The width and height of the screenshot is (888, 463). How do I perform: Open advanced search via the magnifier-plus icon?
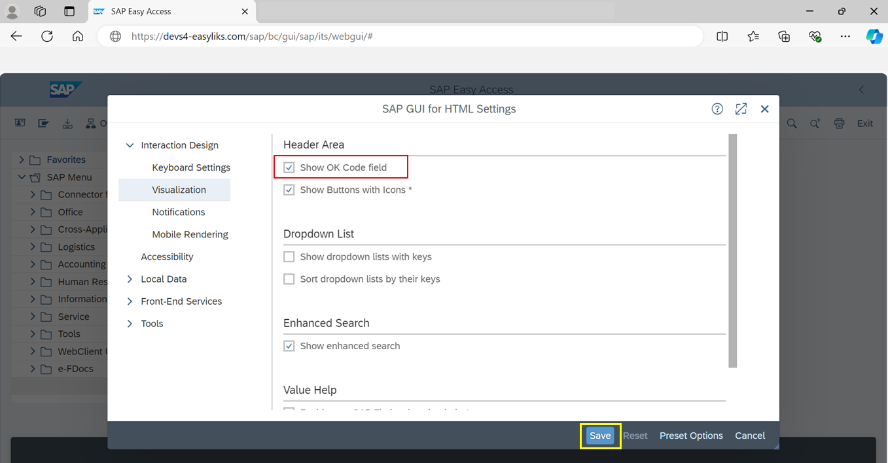coord(815,123)
